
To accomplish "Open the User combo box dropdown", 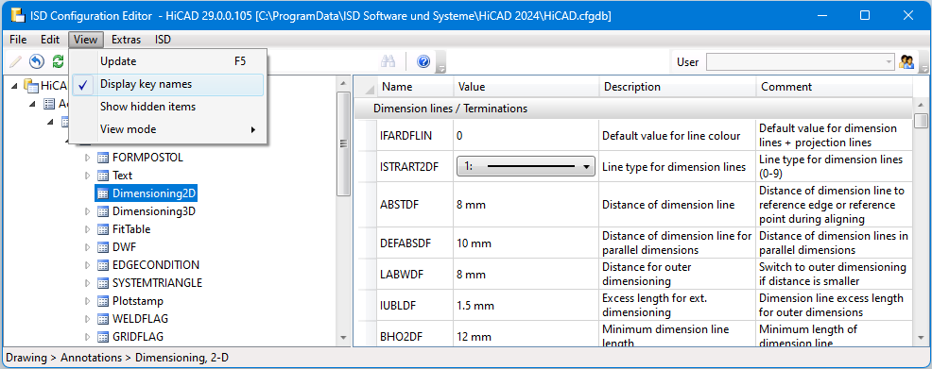I will pos(800,61).
